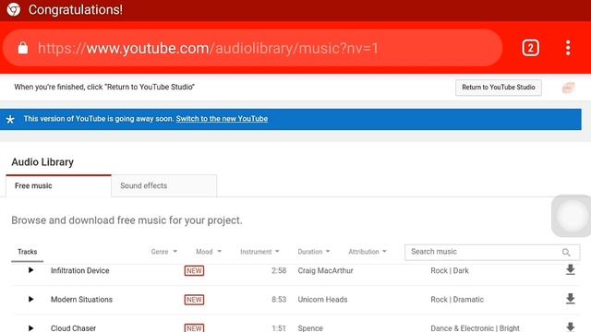Image resolution: width=591 pixels, height=332 pixels.
Task: Select the Tracks tab
Action: 27,252
